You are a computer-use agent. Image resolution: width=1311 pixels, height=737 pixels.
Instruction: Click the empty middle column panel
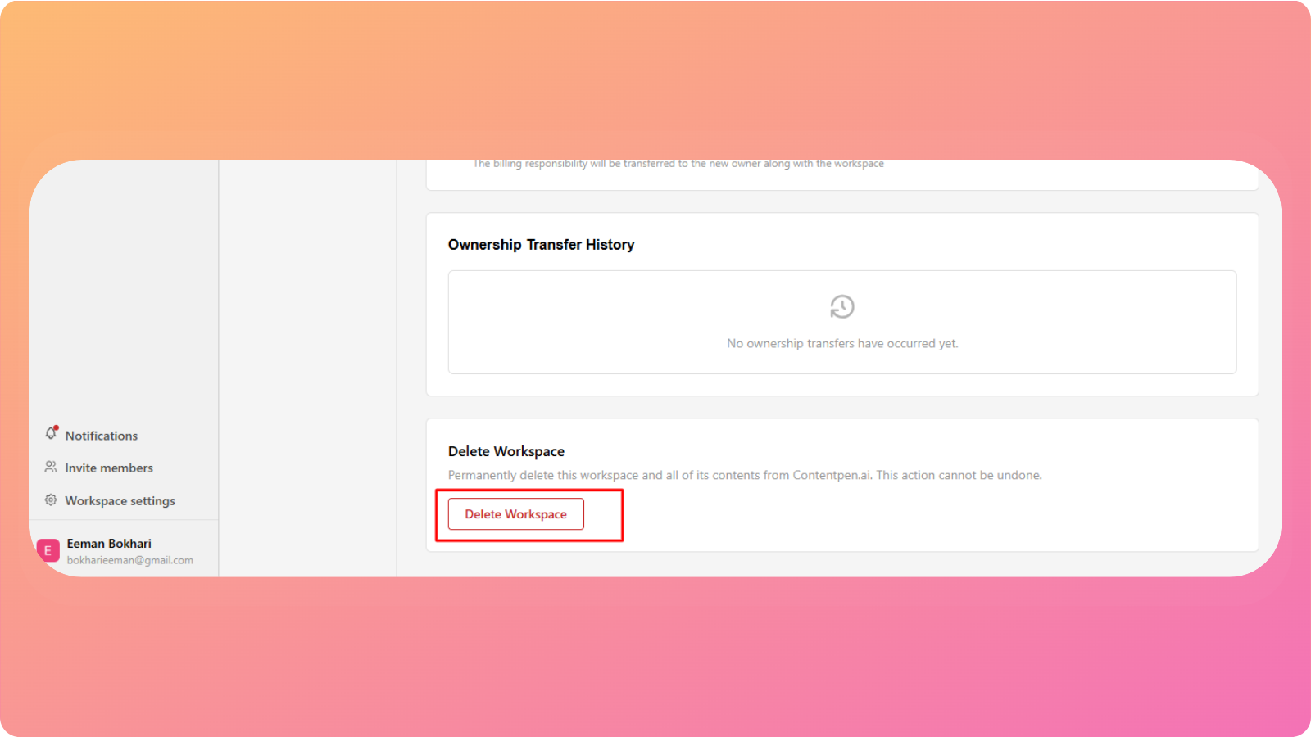pyautogui.click(x=307, y=368)
